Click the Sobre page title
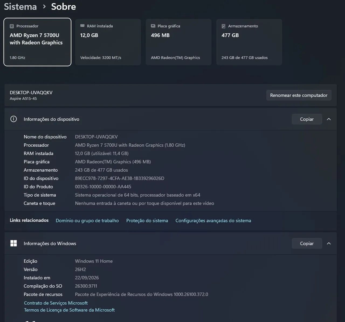Image resolution: width=345 pixels, height=322 pixels. [x=64, y=6]
